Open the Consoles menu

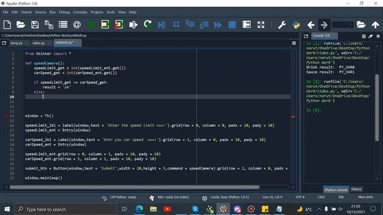pos(80,12)
